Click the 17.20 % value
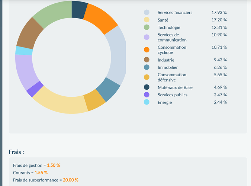The image size is (251, 186). coord(219,20)
